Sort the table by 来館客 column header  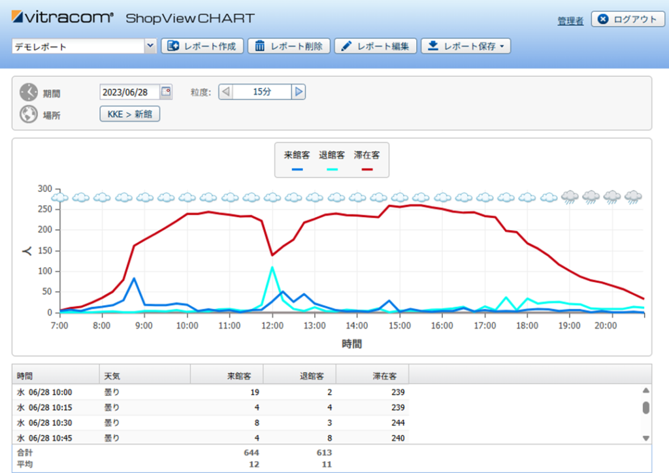(x=226, y=376)
